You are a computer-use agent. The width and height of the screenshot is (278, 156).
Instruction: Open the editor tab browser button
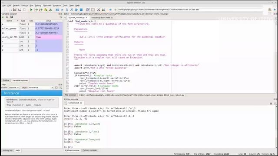(65, 18)
